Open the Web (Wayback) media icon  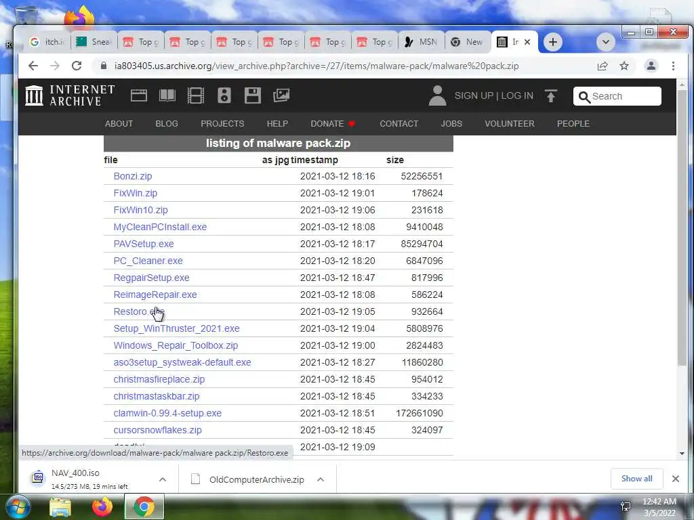[138, 95]
